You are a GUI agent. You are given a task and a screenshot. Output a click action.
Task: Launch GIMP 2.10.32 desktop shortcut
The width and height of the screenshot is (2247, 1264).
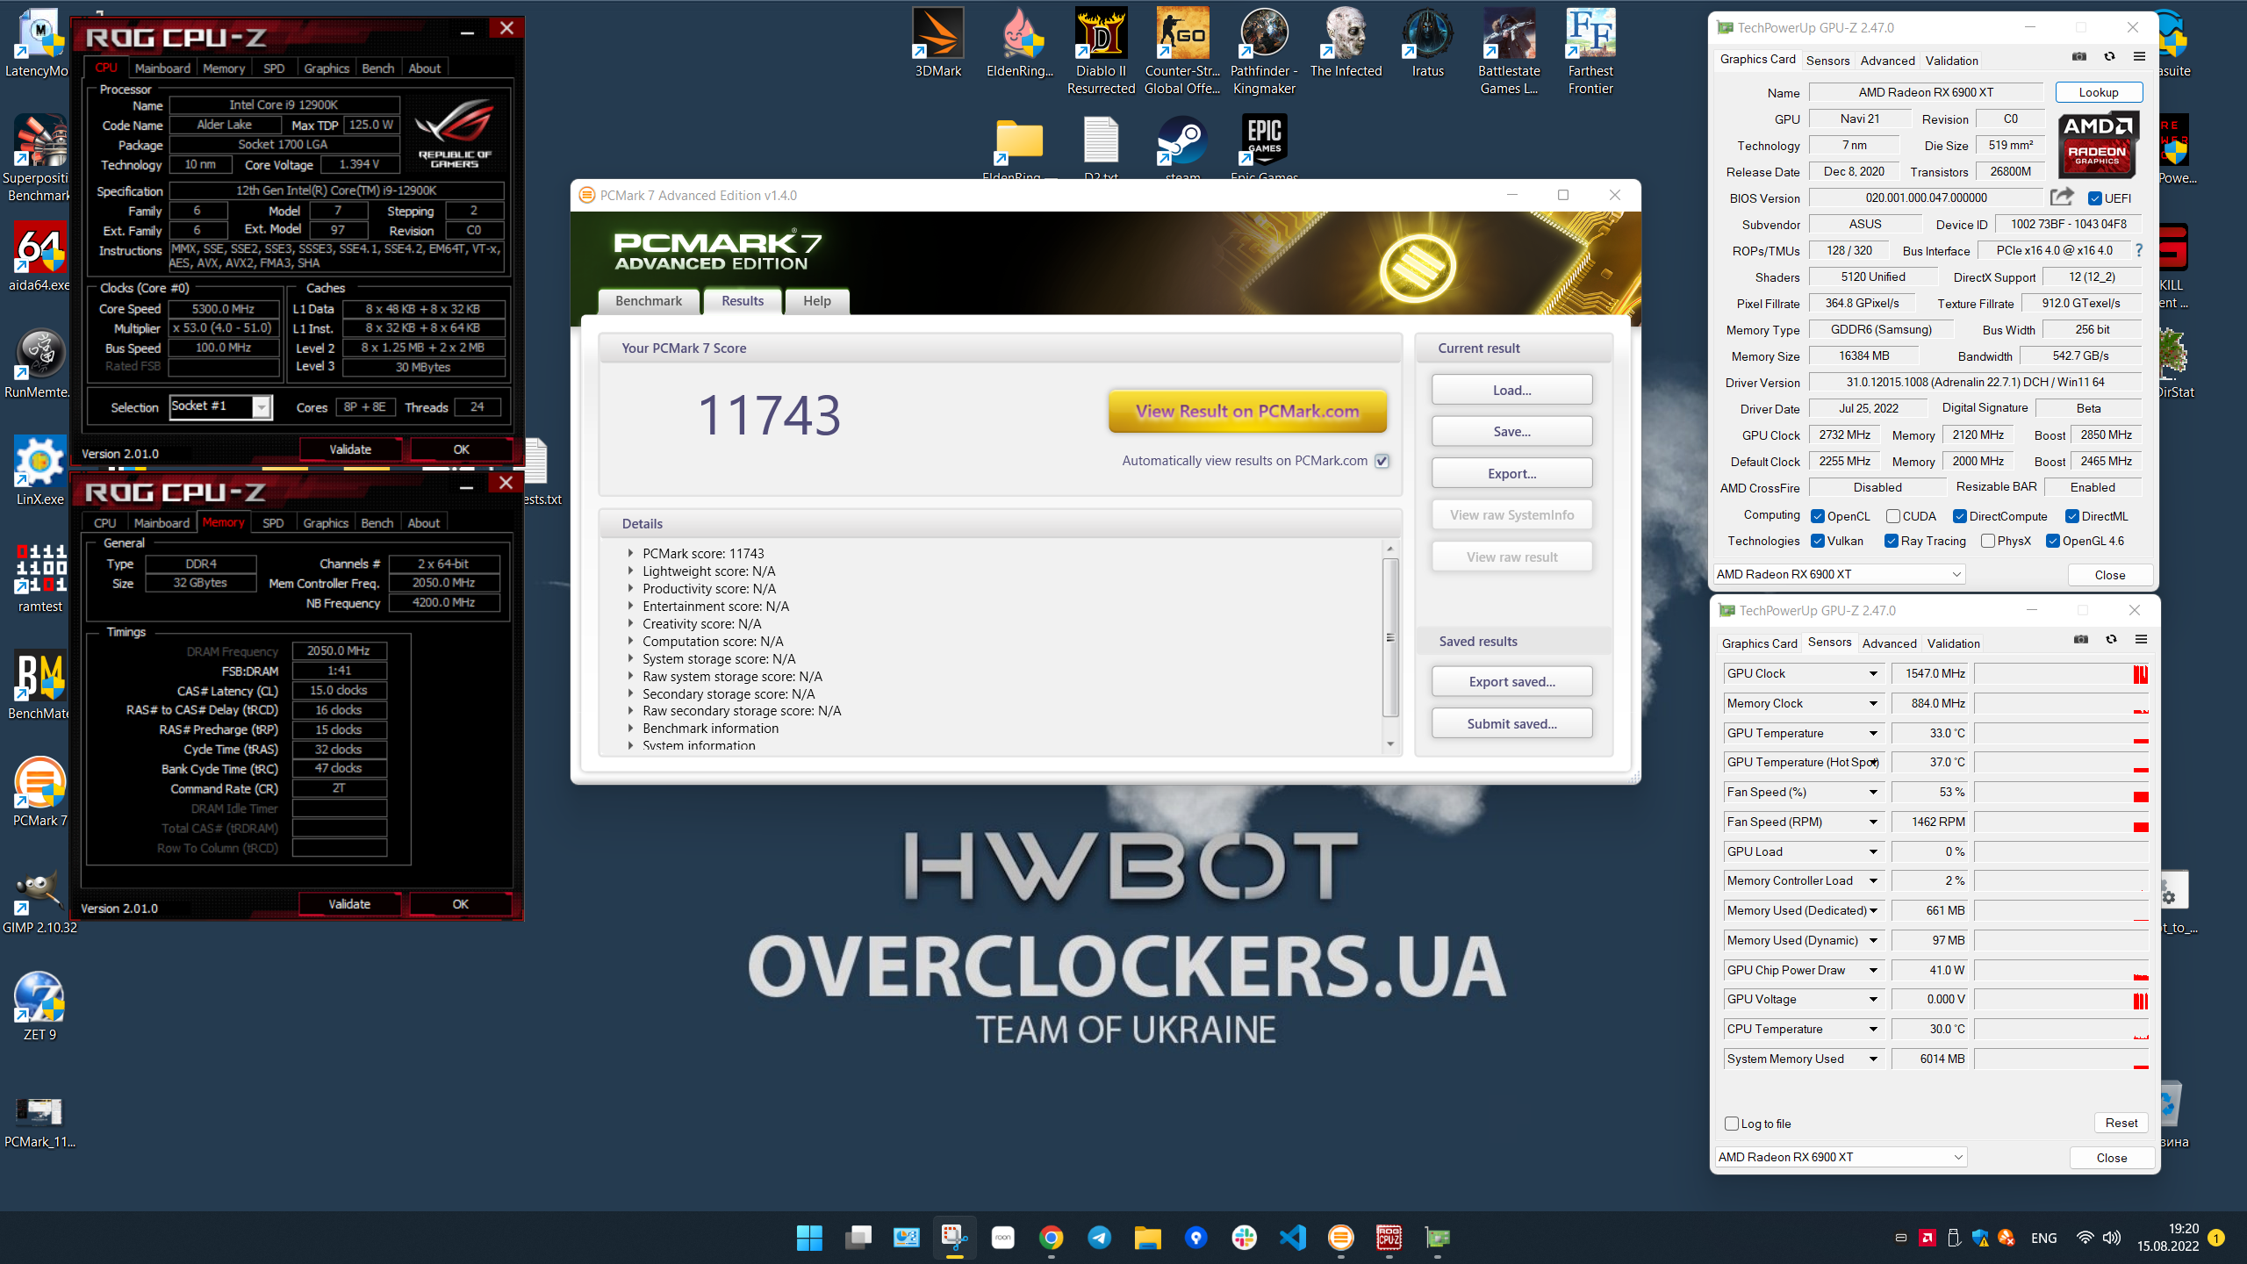click(39, 899)
